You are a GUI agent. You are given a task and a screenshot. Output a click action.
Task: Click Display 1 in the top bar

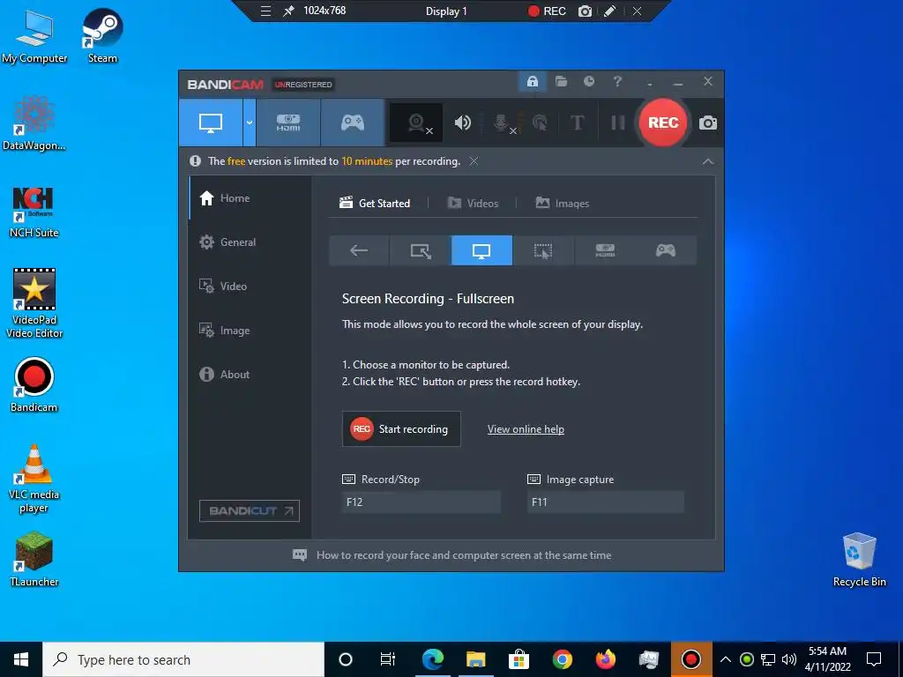click(x=446, y=11)
